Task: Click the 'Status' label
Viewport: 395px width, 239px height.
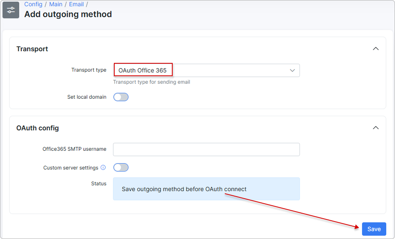Action: [x=99, y=184]
